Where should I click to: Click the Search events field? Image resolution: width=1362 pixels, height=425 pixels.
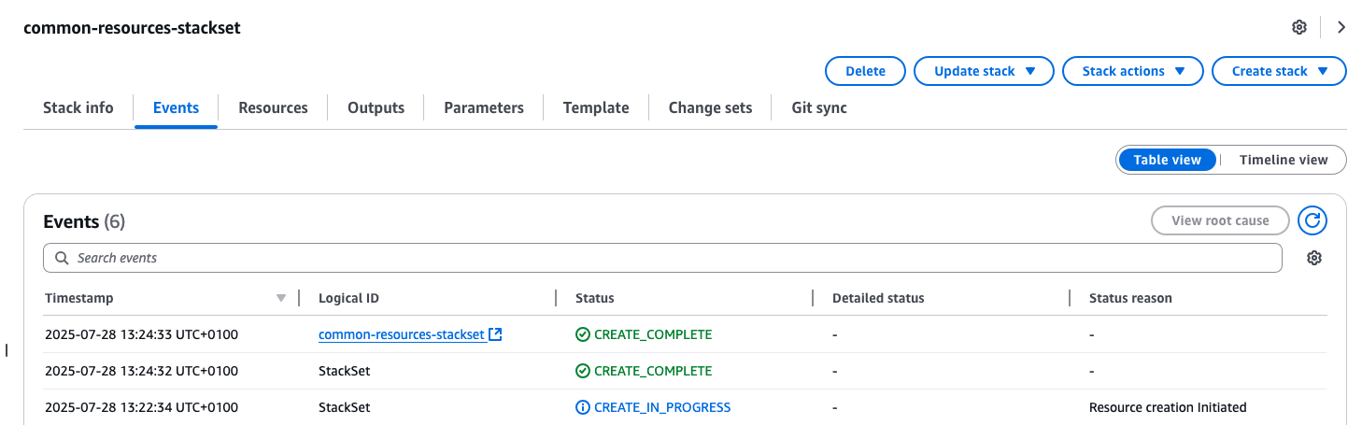[654, 258]
